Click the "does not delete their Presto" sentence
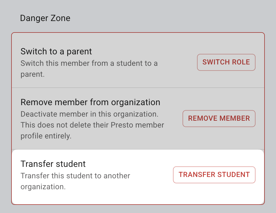The image size is (276, 213). 92,125
